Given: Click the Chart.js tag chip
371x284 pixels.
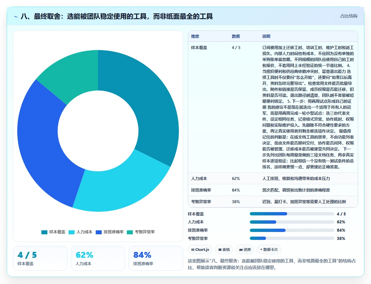Looking at the screenshot, I should coord(200,250).
